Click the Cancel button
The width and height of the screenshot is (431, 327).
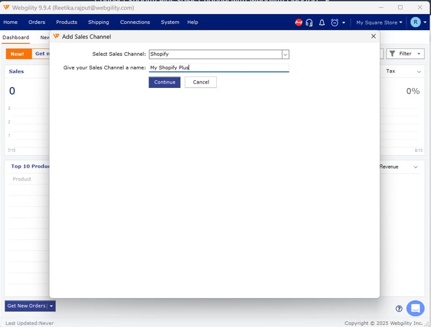pyautogui.click(x=201, y=82)
